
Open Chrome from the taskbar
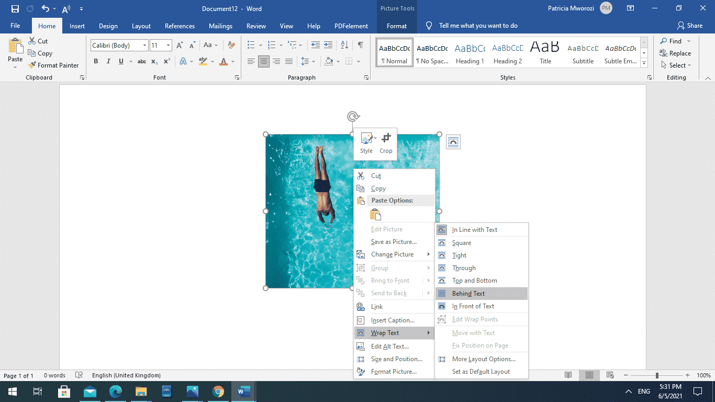coord(218,391)
